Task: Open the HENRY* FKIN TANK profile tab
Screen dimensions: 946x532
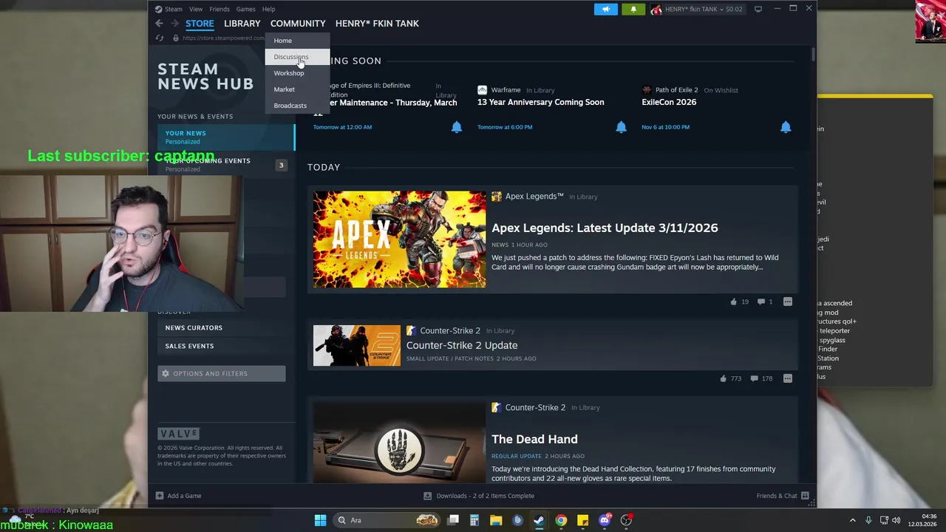Action: (377, 24)
